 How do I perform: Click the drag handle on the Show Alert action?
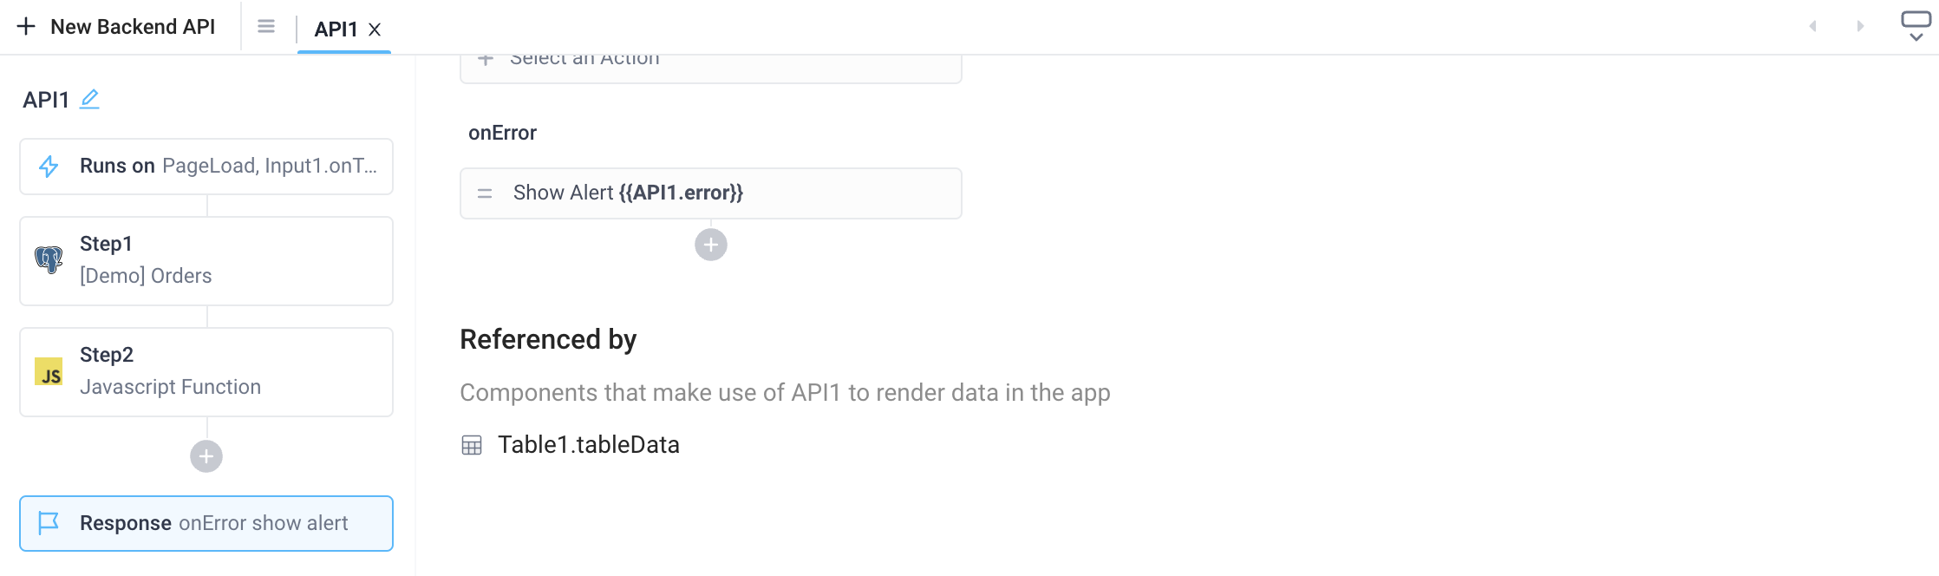[486, 193]
